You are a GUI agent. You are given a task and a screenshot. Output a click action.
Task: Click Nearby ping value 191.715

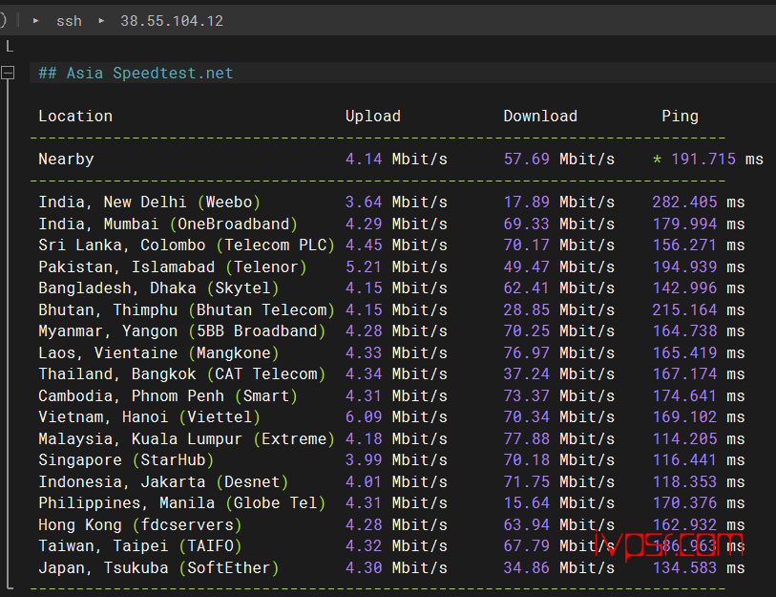click(703, 159)
